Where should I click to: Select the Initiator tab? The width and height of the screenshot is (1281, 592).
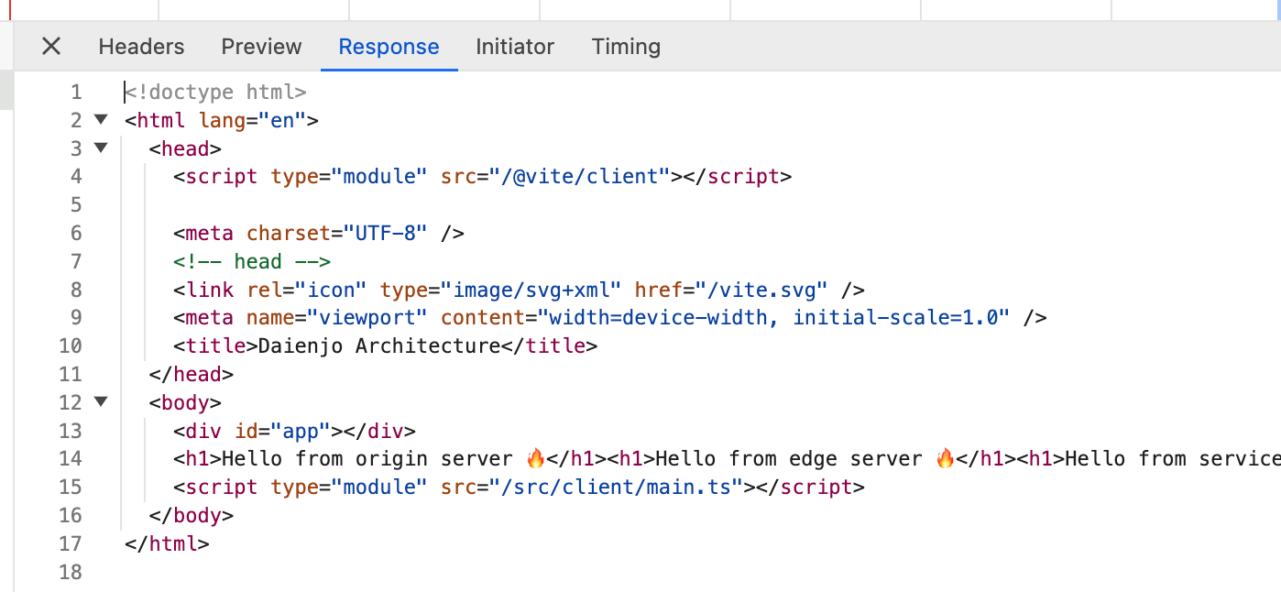pos(514,47)
